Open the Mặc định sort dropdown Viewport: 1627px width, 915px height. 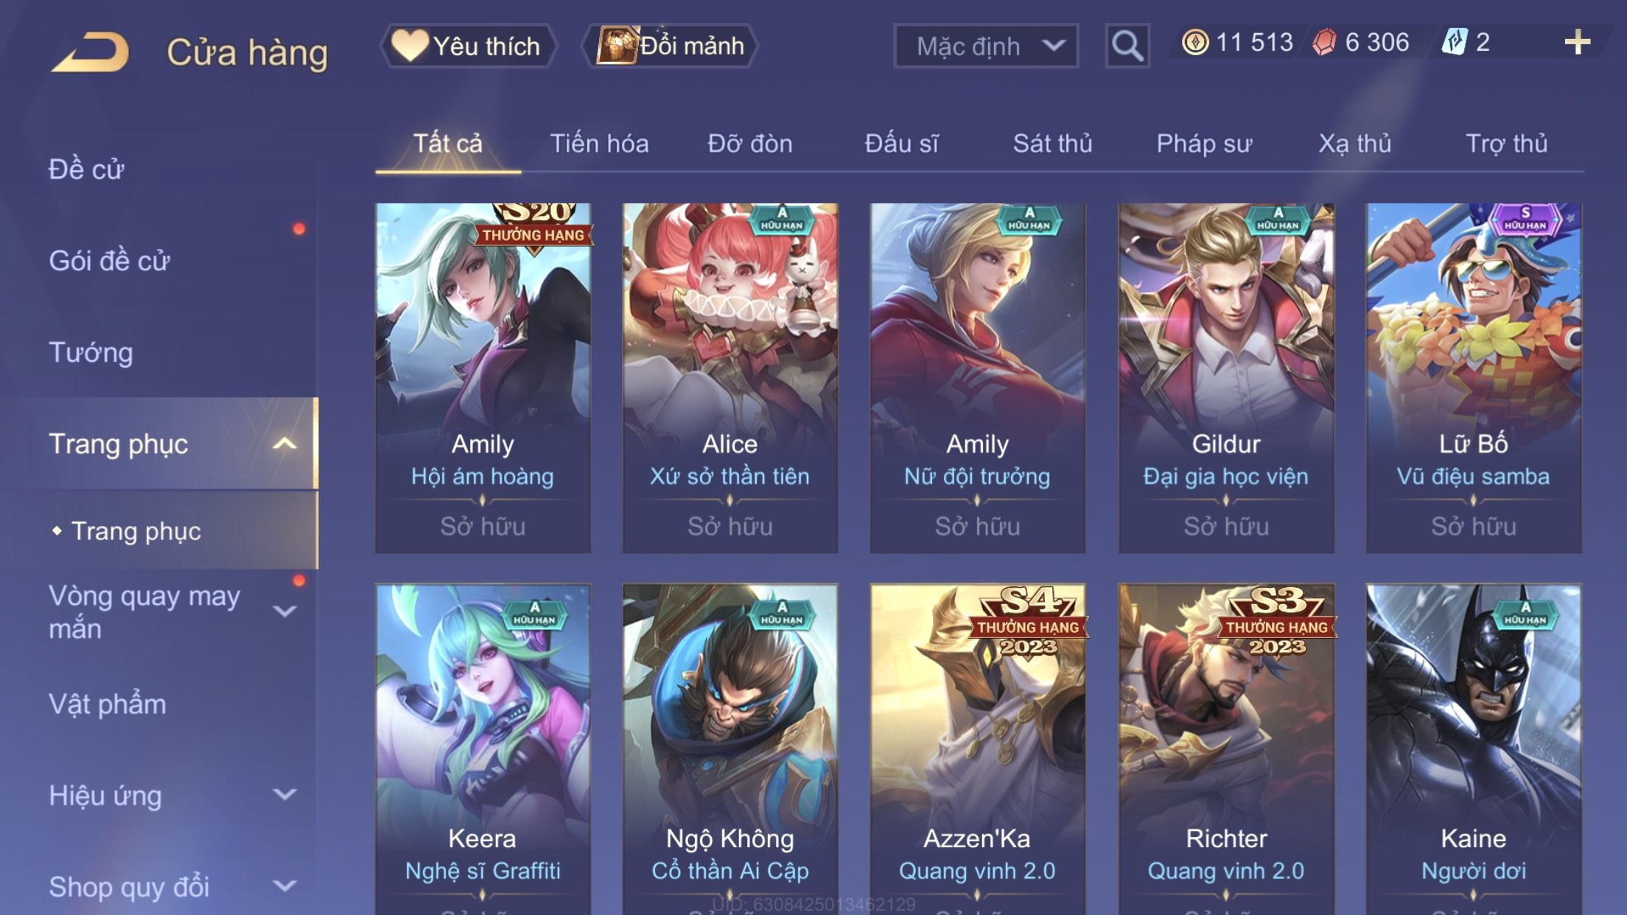(986, 46)
